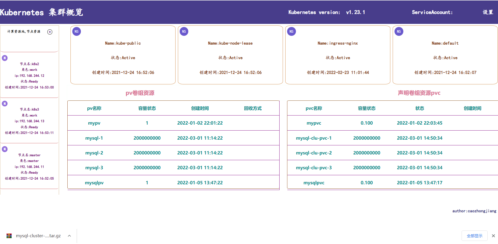Click the NS badge on default namespace card

[x=399, y=31]
